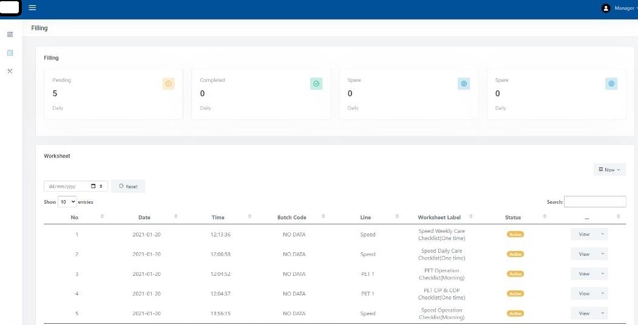638x325 pixels.
Task: Sort table by Date column header
Action: pos(144,217)
